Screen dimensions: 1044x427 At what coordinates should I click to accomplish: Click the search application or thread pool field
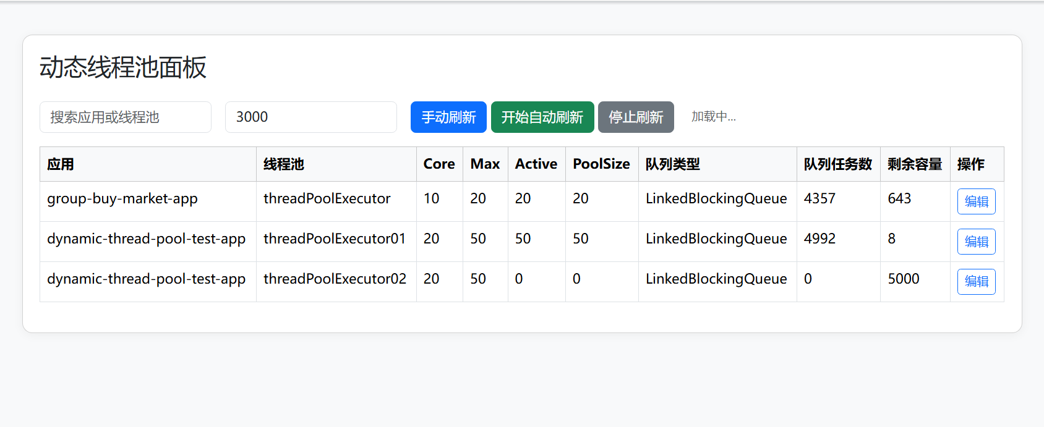point(126,117)
